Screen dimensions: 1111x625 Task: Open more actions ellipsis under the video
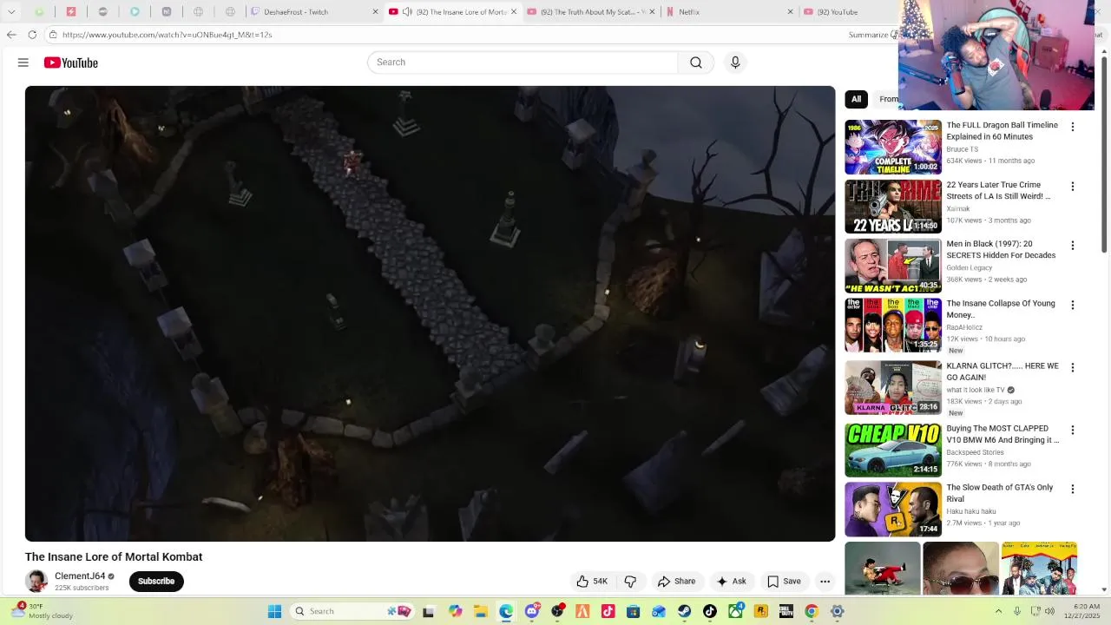pos(825,582)
